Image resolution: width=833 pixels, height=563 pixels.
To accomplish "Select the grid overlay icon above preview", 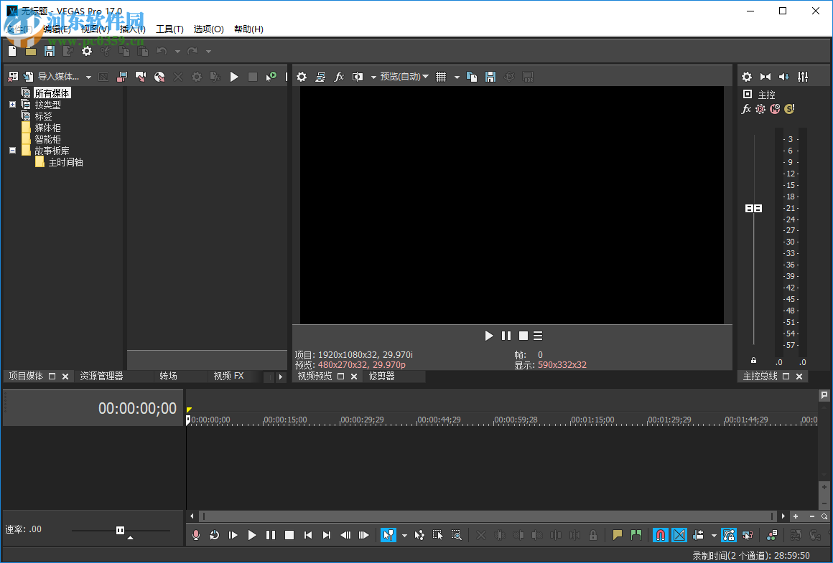I will tap(441, 76).
